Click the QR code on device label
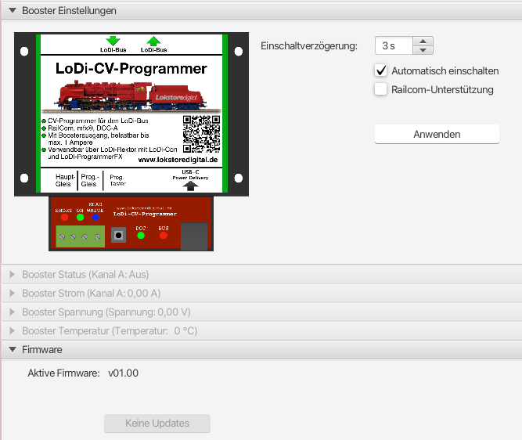 201,134
